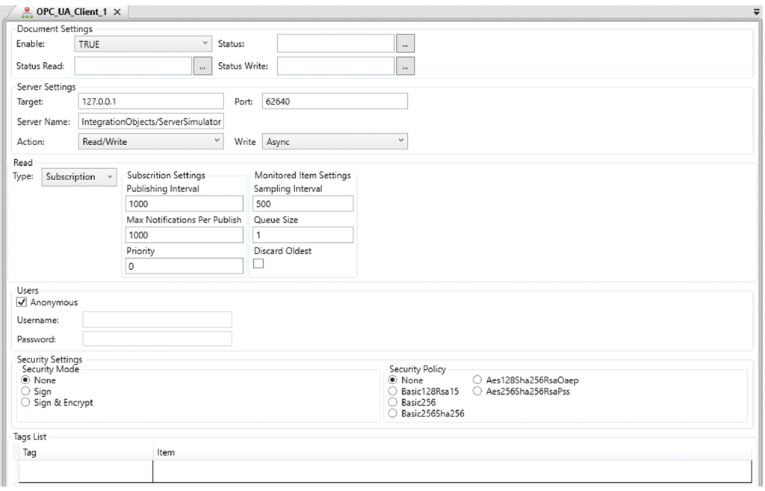Expand the Write Async dropdown
765x491 pixels.
(x=335, y=142)
